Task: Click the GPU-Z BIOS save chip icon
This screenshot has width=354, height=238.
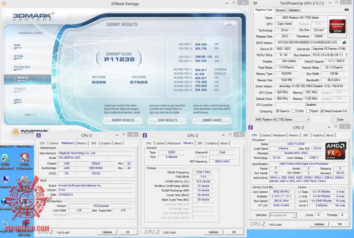Action: coord(344,42)
